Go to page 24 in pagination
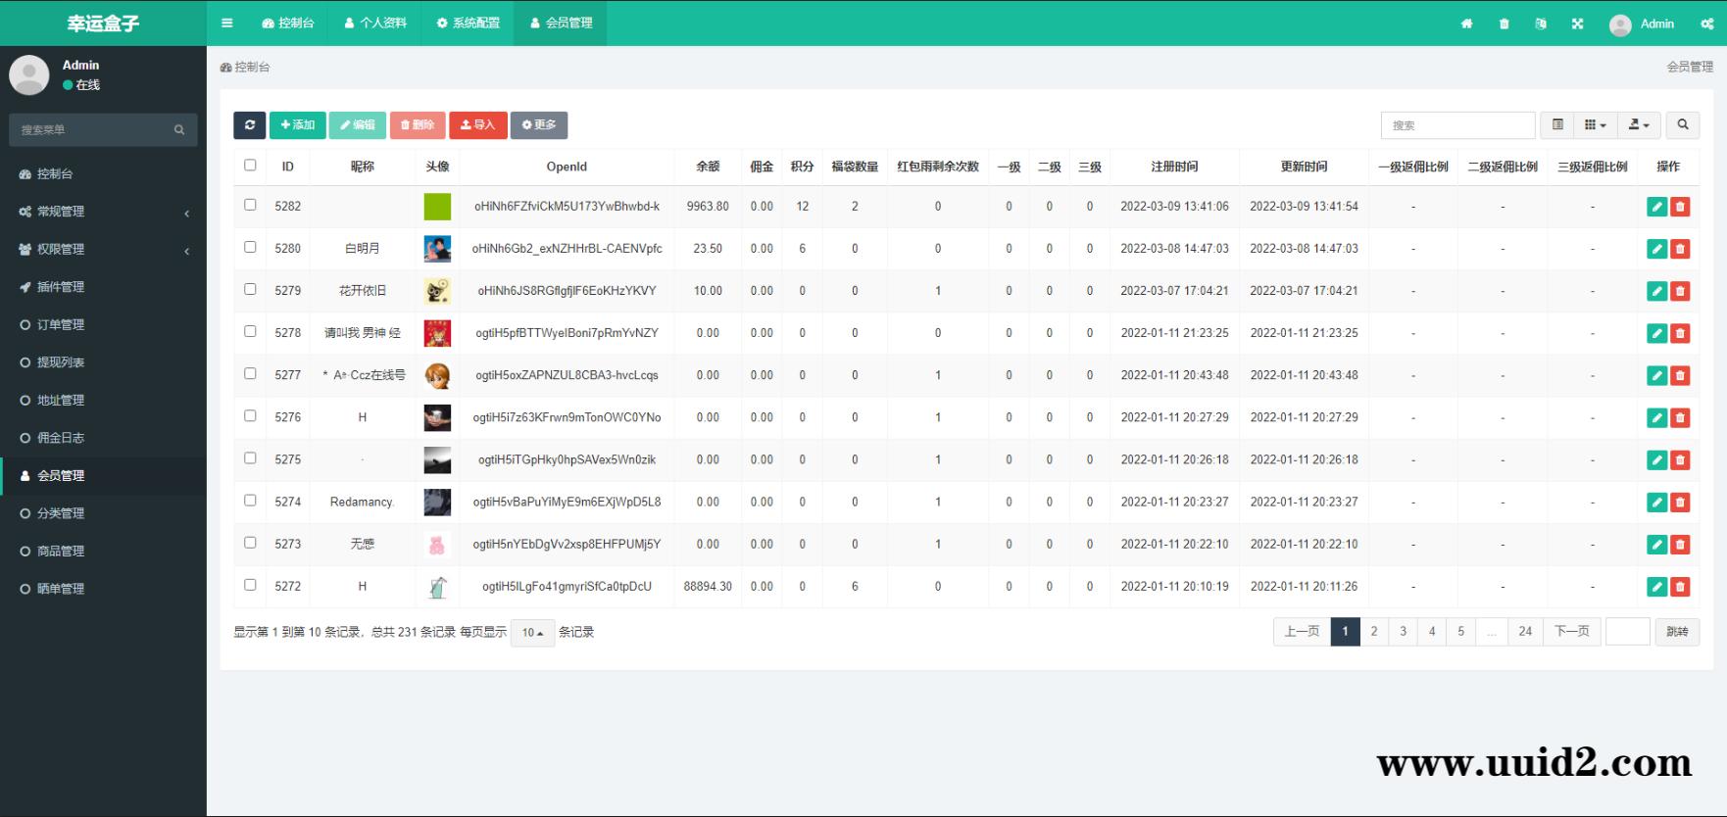This screenshot has width=1727, height=817. click(x=1524, y=632)
